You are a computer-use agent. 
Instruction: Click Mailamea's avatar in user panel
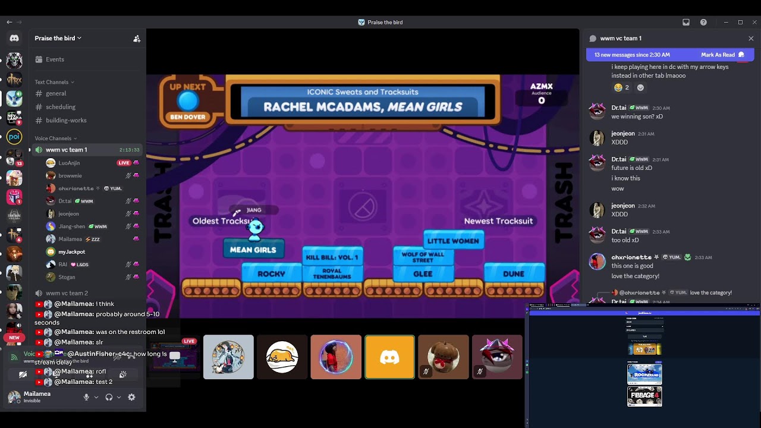(x=14, y=397)
